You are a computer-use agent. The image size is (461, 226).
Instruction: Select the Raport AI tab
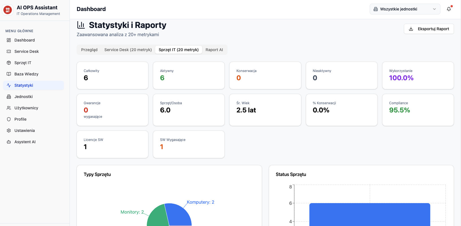point(214,50)
